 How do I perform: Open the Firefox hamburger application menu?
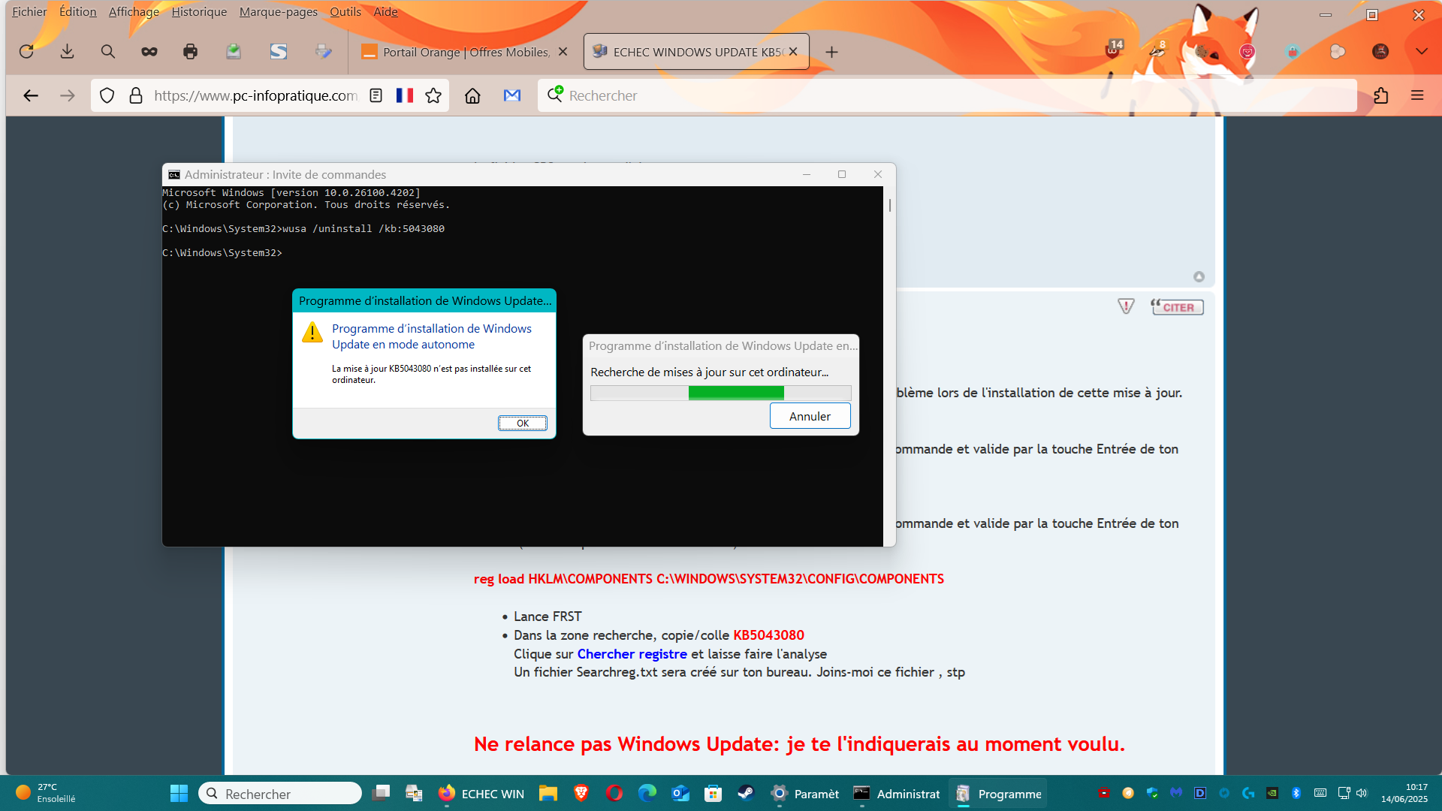[1417, 95]
